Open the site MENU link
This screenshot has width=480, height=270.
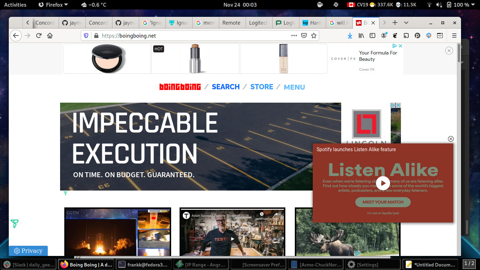point(294,87)
